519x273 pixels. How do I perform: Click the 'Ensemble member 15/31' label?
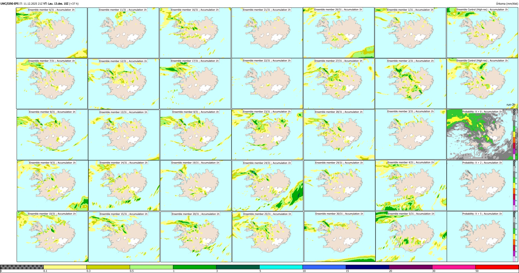(114, 214)
